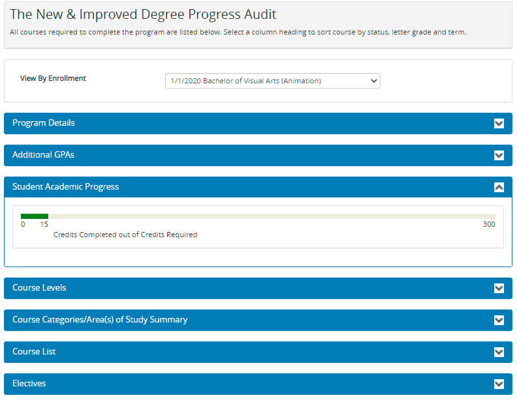Click the 300 credits required label
Screen dimensions: 517x402
click(489, 224)
